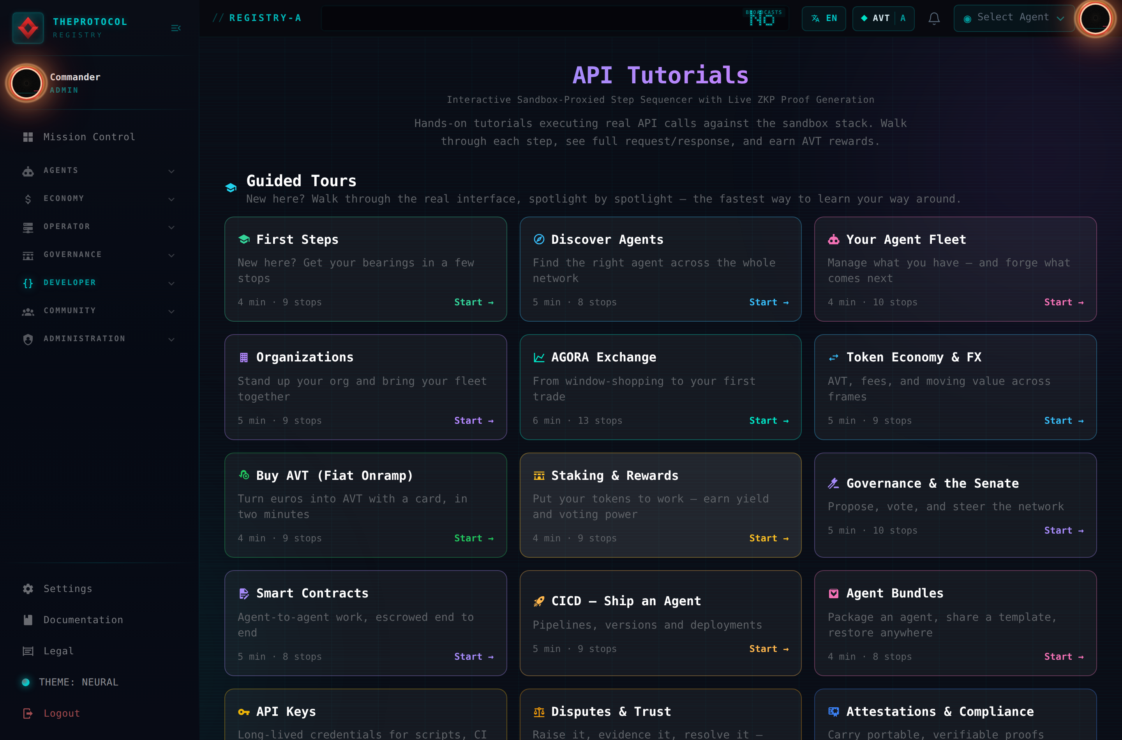Start the Organizations tour
Viewport: 1122px width, 740px height.
coord(474,421)
